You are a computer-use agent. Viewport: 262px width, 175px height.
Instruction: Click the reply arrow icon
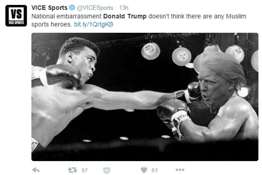36,170
